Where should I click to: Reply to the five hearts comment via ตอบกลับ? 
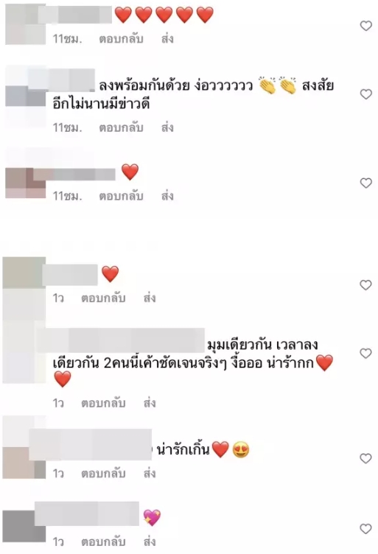121,38
